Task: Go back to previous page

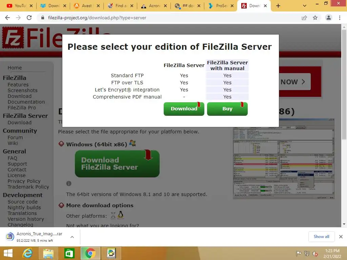Action: (7, 18)
